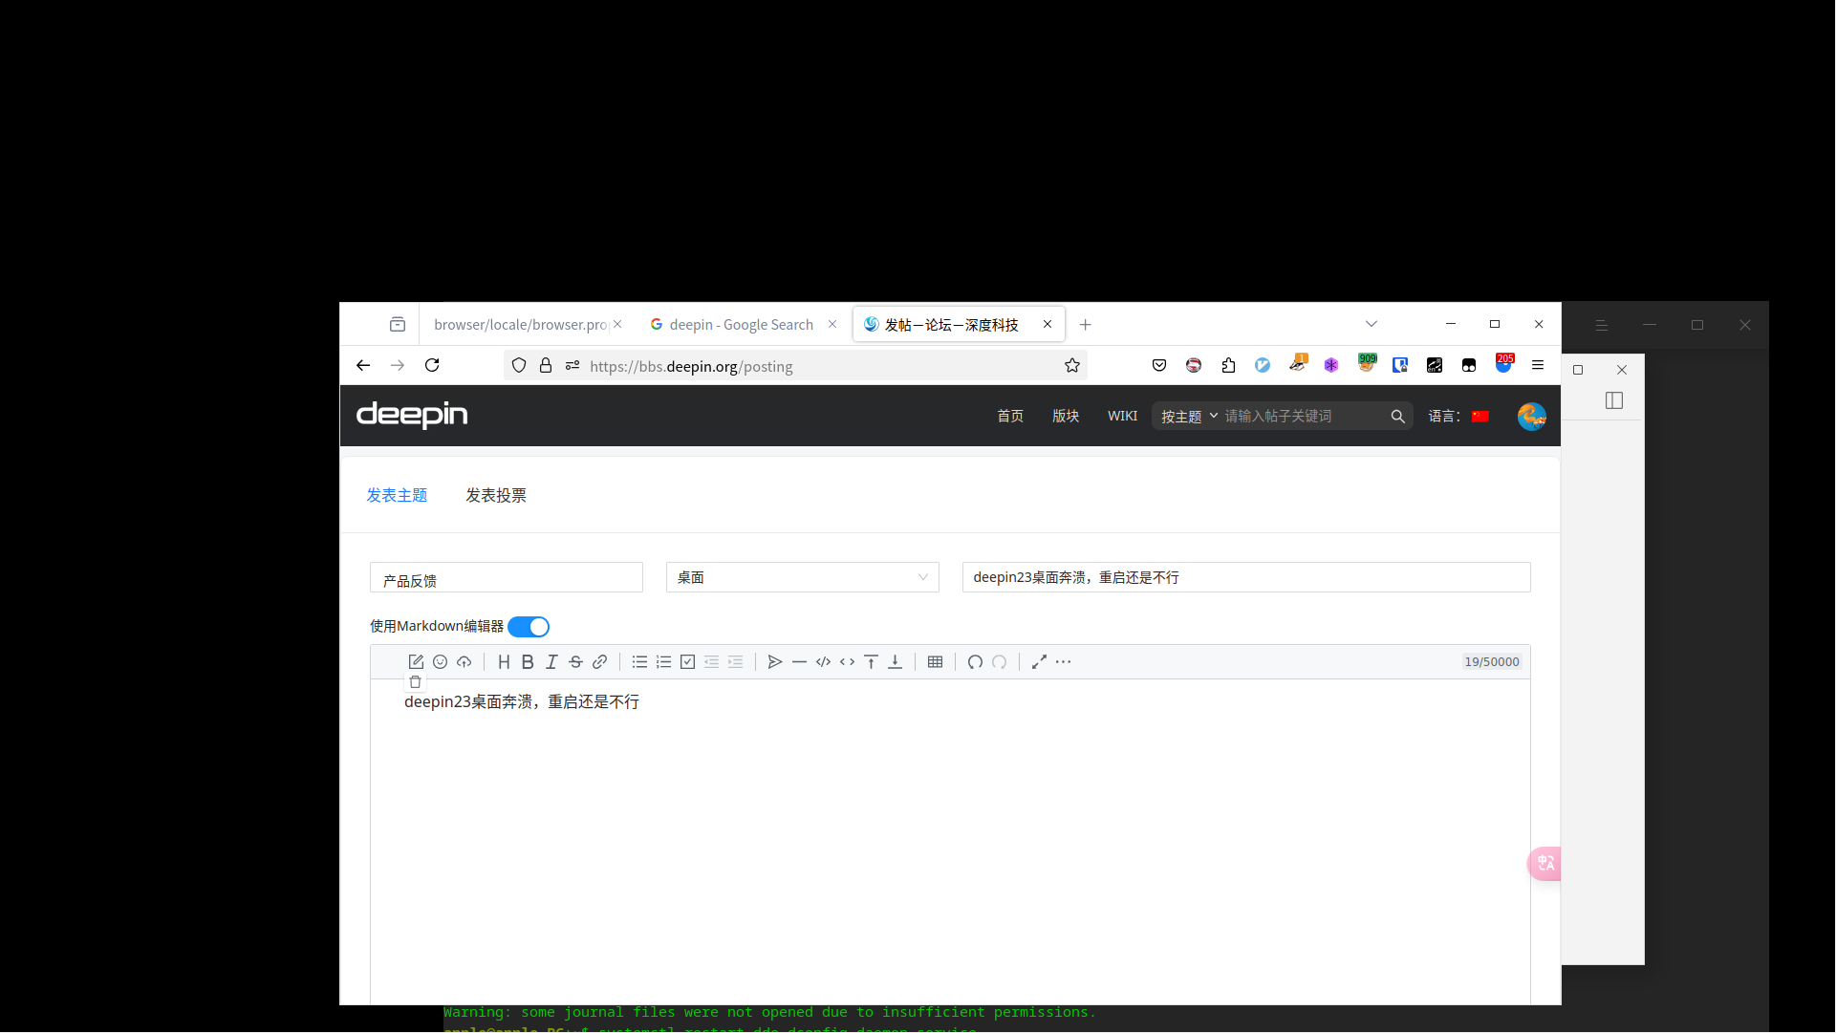Click the Italic formatting icon
The height and width of the screenshot is (1033, 1836).
pos(551,662)
